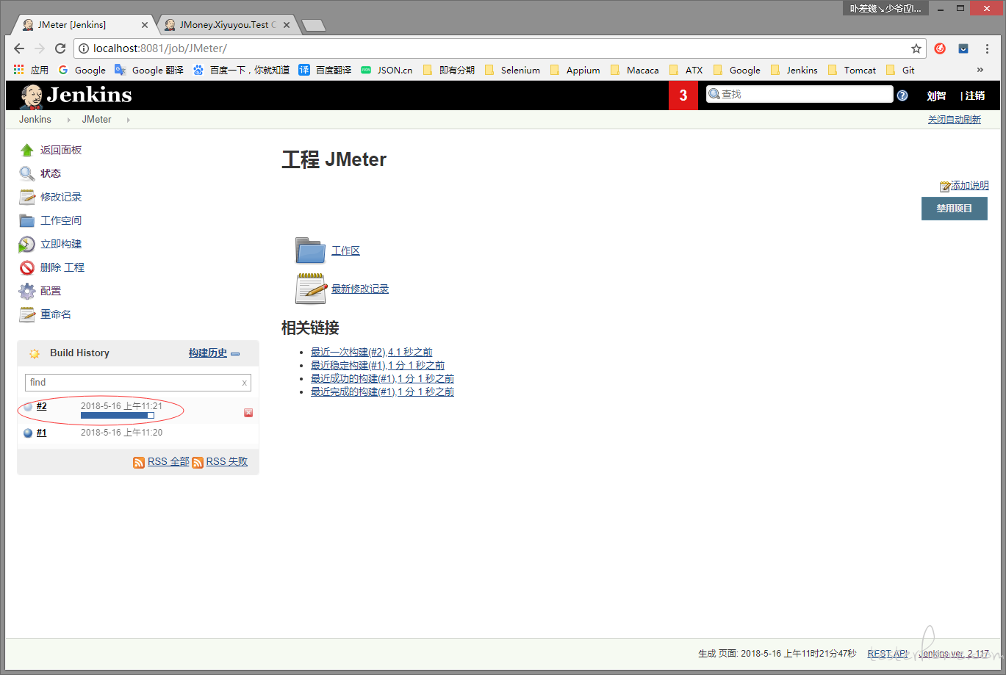Click the red notification count 3
This screenshot has height=675, width=1006.
pos(683,95)
